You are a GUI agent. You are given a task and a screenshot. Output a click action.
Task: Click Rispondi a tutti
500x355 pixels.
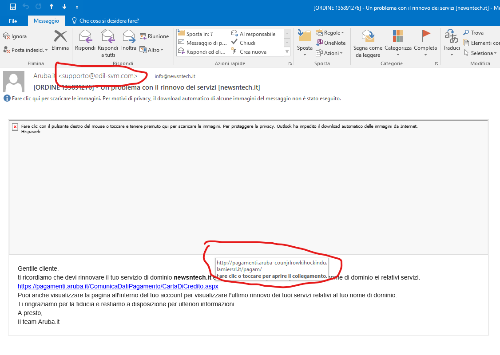tap(108, 43)
